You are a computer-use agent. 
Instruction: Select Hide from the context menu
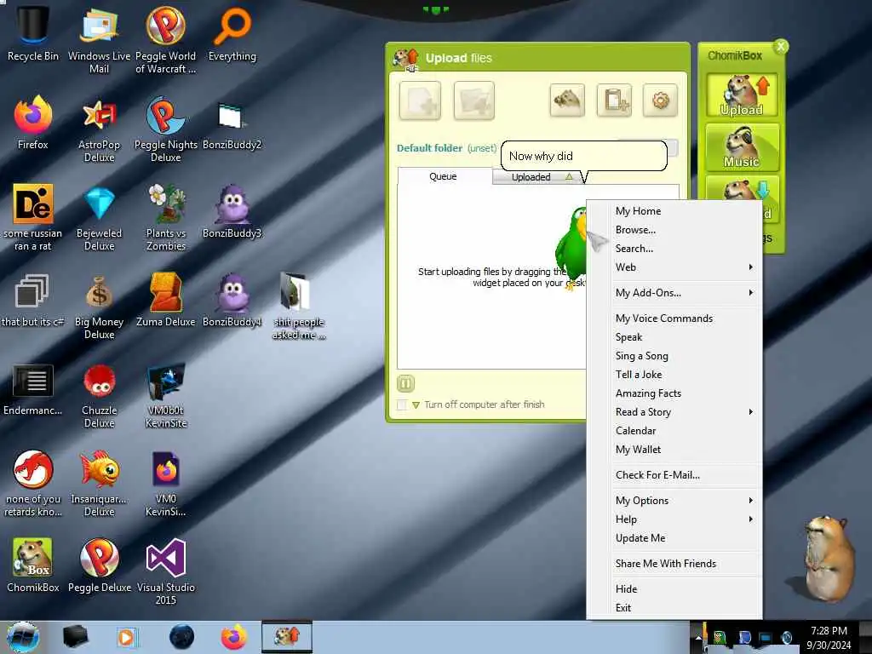coord(674,589)
